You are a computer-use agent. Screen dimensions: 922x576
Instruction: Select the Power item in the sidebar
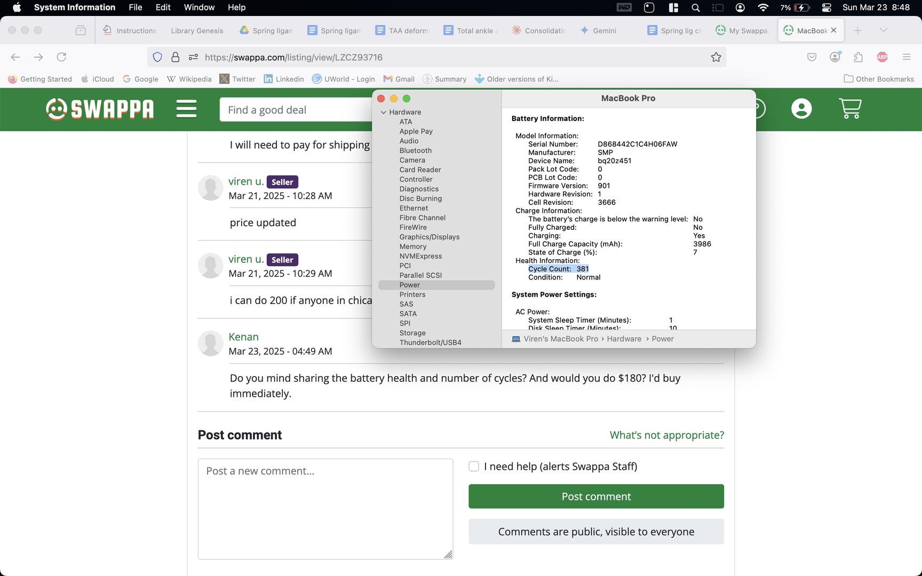(x=436, y=285)
